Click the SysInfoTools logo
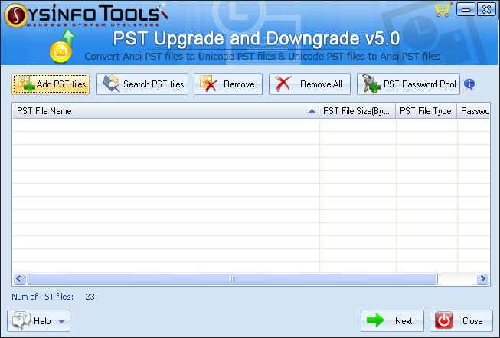 (x=86, y=15)
